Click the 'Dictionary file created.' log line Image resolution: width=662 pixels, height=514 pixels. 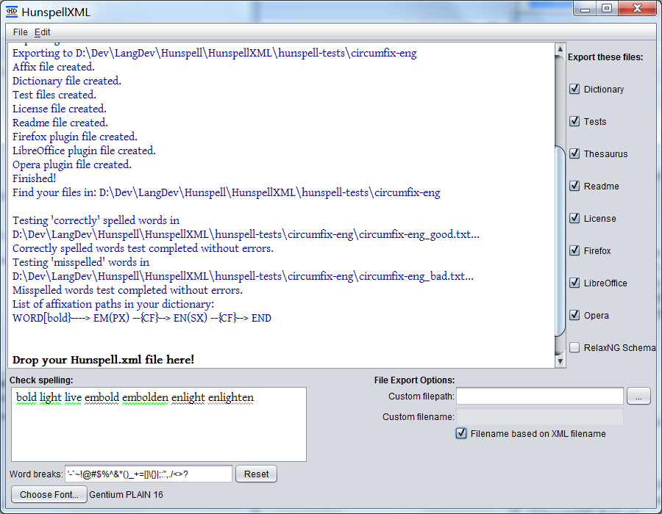(67, 81)
